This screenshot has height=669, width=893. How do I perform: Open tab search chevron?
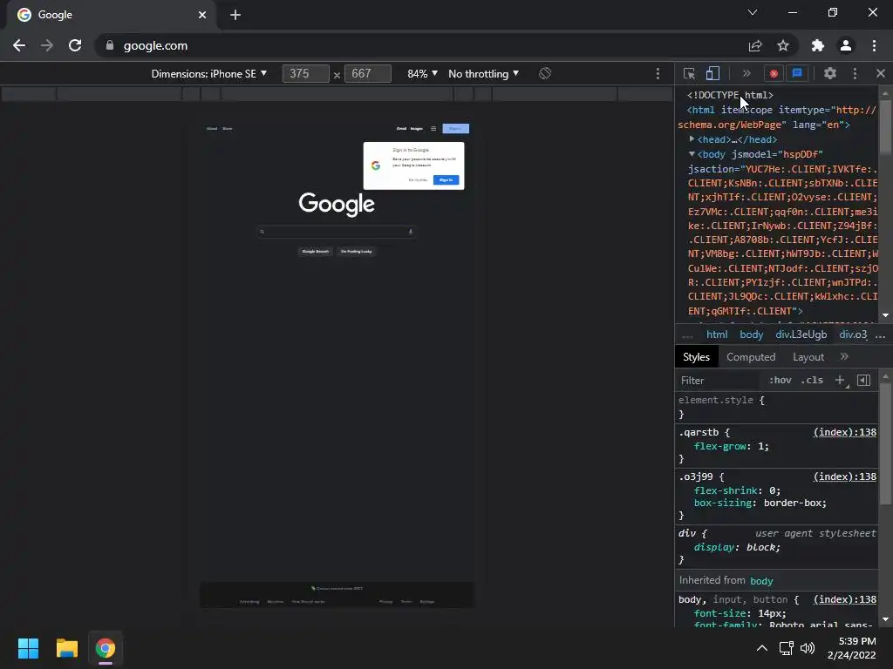point(753,12)
